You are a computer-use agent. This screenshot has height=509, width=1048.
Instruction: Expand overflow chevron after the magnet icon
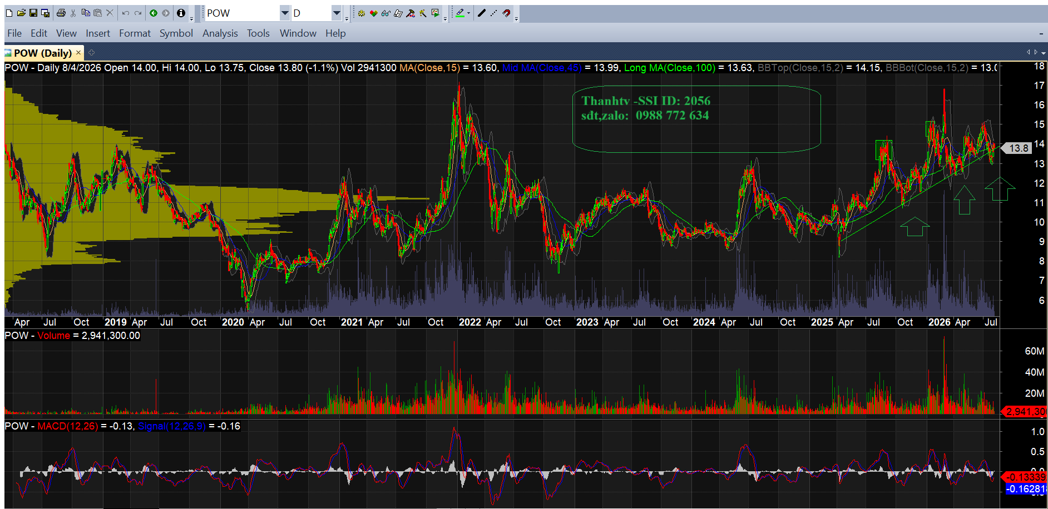point(516,19)
